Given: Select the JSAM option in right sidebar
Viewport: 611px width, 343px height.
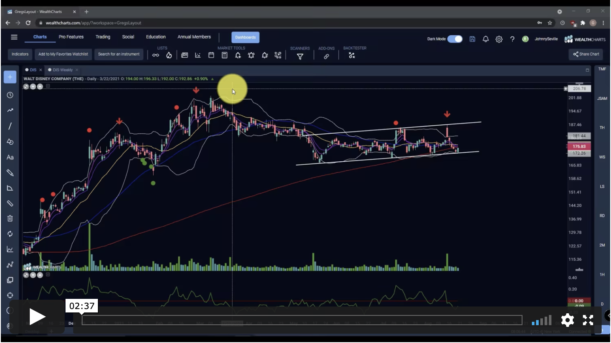Looking at the screenshot, I should [x=602, y=98].
